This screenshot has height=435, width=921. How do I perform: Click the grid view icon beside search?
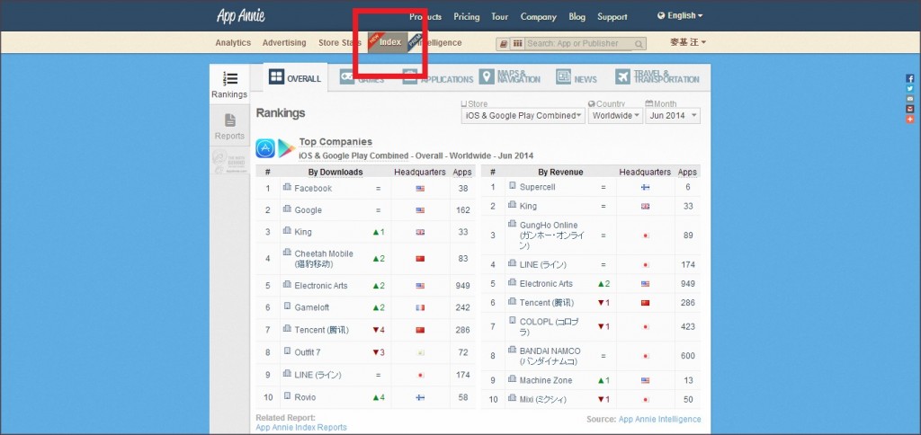518,43
